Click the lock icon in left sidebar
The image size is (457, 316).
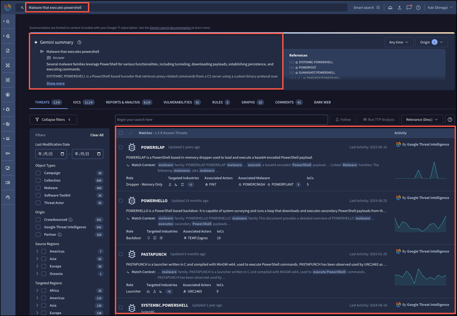8,95
